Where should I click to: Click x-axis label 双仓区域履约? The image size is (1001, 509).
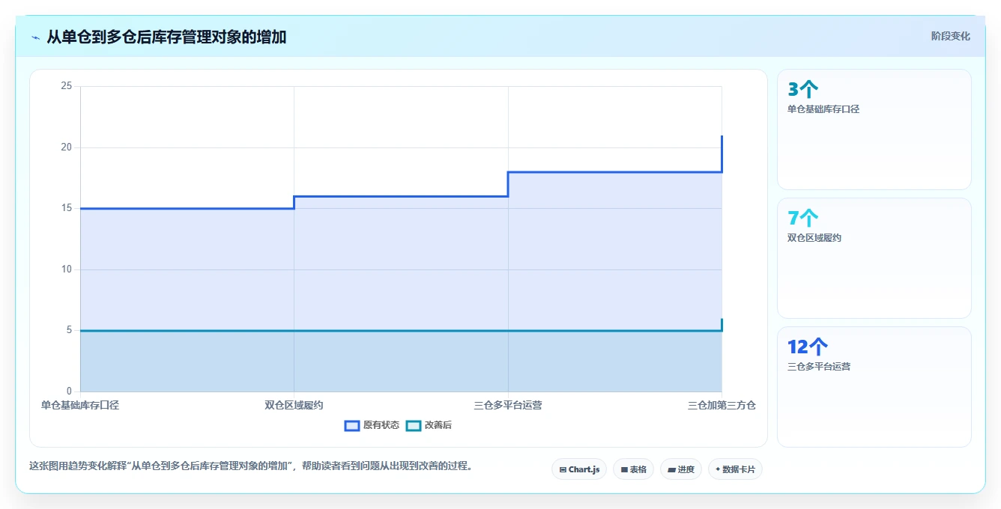point(294,405)
